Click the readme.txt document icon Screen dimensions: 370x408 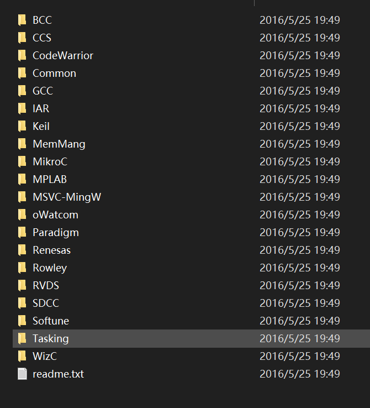22,374
